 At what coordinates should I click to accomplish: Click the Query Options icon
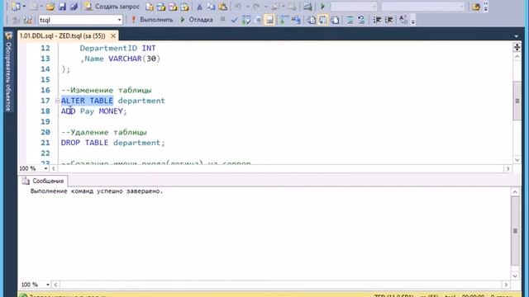click(258, 20)
